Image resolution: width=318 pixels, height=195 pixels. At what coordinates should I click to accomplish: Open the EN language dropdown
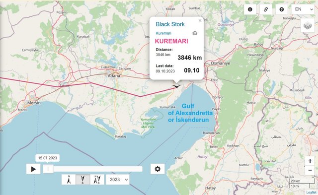click(x=303, y=9)
